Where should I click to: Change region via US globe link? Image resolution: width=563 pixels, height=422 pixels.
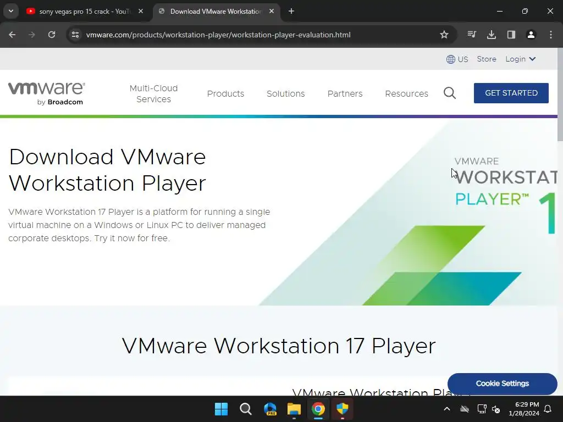coord(457,59)
